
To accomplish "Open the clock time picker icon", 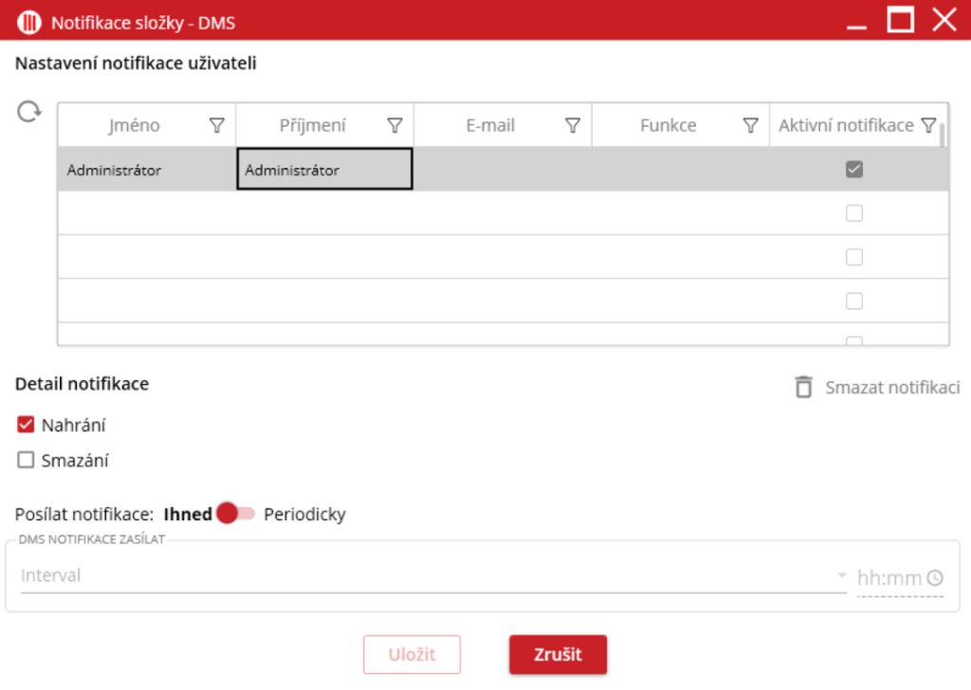I will (x=935, y=577).
